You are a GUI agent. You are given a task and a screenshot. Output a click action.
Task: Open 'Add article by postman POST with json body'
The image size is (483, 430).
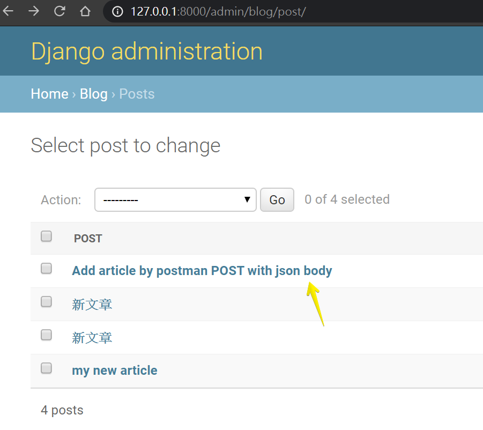point(202,271)
